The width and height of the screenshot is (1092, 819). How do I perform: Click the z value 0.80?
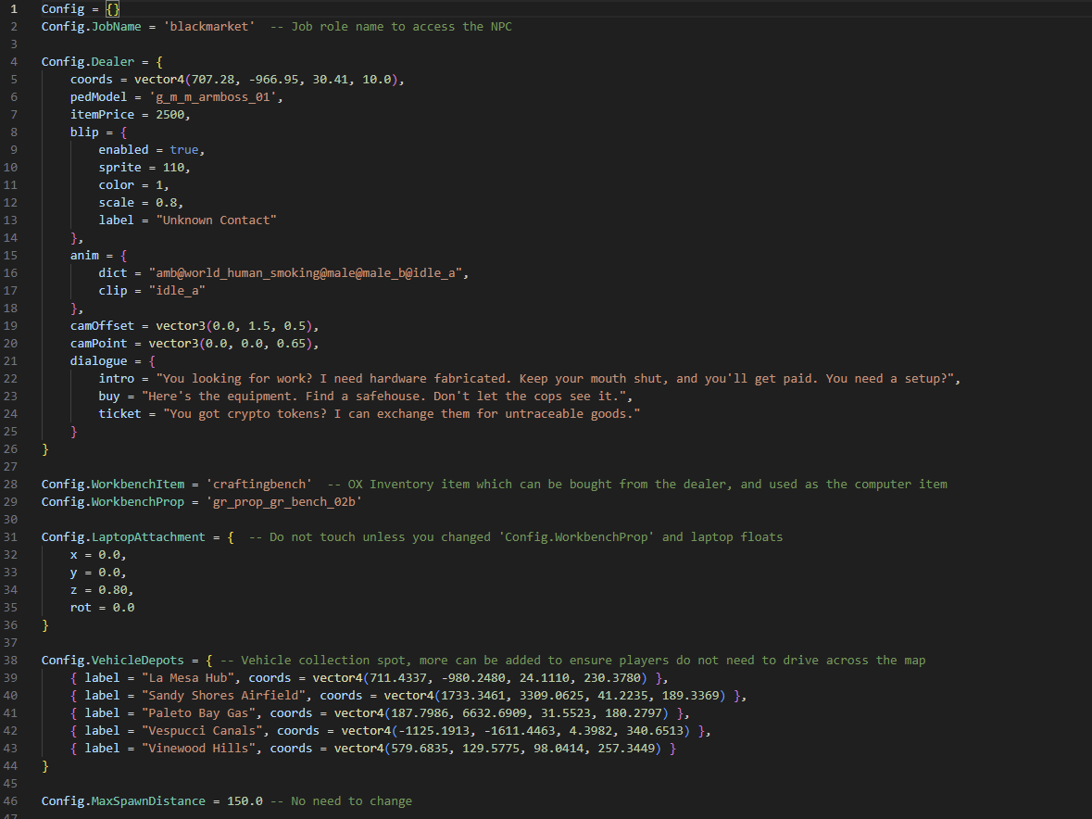[x=113, y=590]
